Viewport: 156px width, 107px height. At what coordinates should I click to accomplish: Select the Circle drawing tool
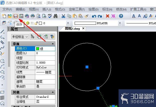point(2,61)
